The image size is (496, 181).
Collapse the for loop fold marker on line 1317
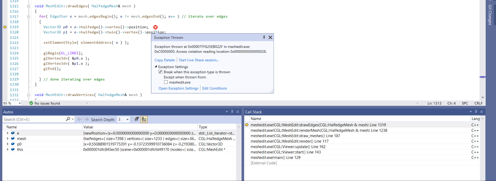point(28,17)
